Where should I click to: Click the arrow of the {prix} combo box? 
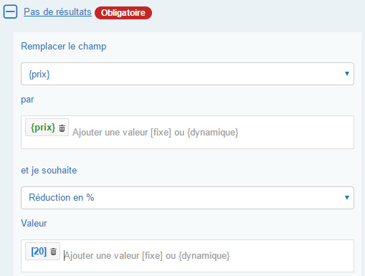pyautogui.click(x=347, y=74)
